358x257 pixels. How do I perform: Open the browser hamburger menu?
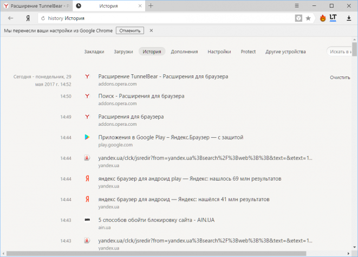297,6
